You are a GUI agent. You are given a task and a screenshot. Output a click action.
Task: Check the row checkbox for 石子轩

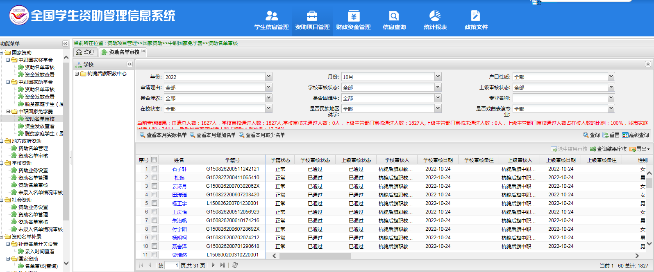[154, 169]
